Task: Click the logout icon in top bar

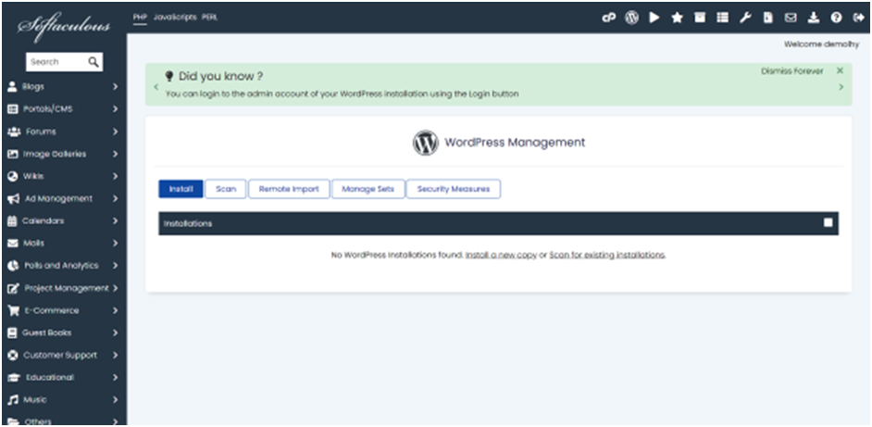Action: point(856,18)
